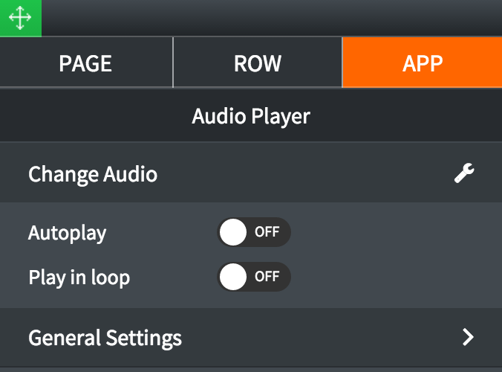Click the OFF text on the Autoplay switch
Image resolution: width=502 pixels, height=372 pixels.
[267, 232]
